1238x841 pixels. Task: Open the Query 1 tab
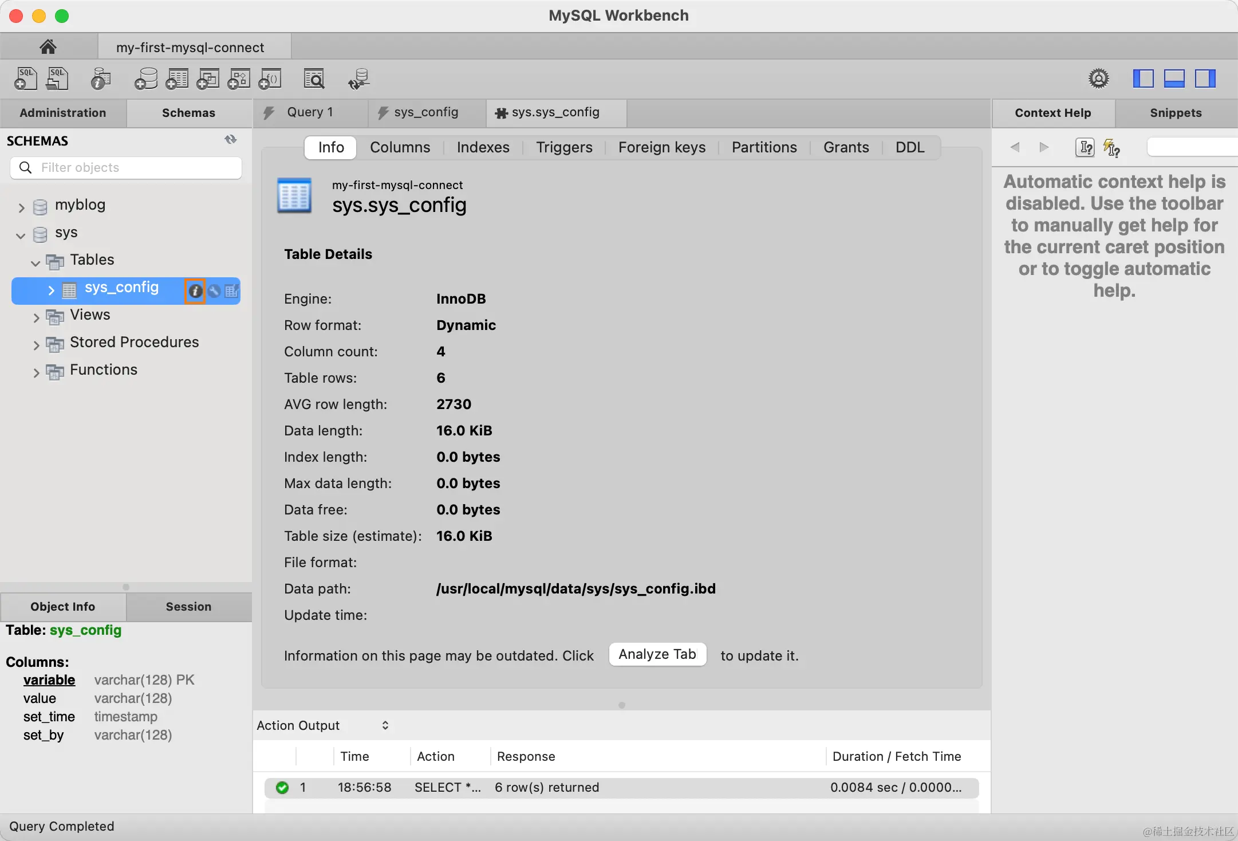pos(310,112)
